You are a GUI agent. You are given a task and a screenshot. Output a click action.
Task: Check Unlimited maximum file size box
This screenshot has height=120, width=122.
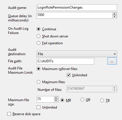pos(38,107)
